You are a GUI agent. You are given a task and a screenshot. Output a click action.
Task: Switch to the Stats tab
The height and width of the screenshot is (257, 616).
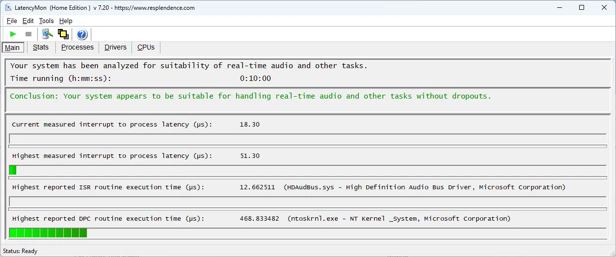click(41, 48)
